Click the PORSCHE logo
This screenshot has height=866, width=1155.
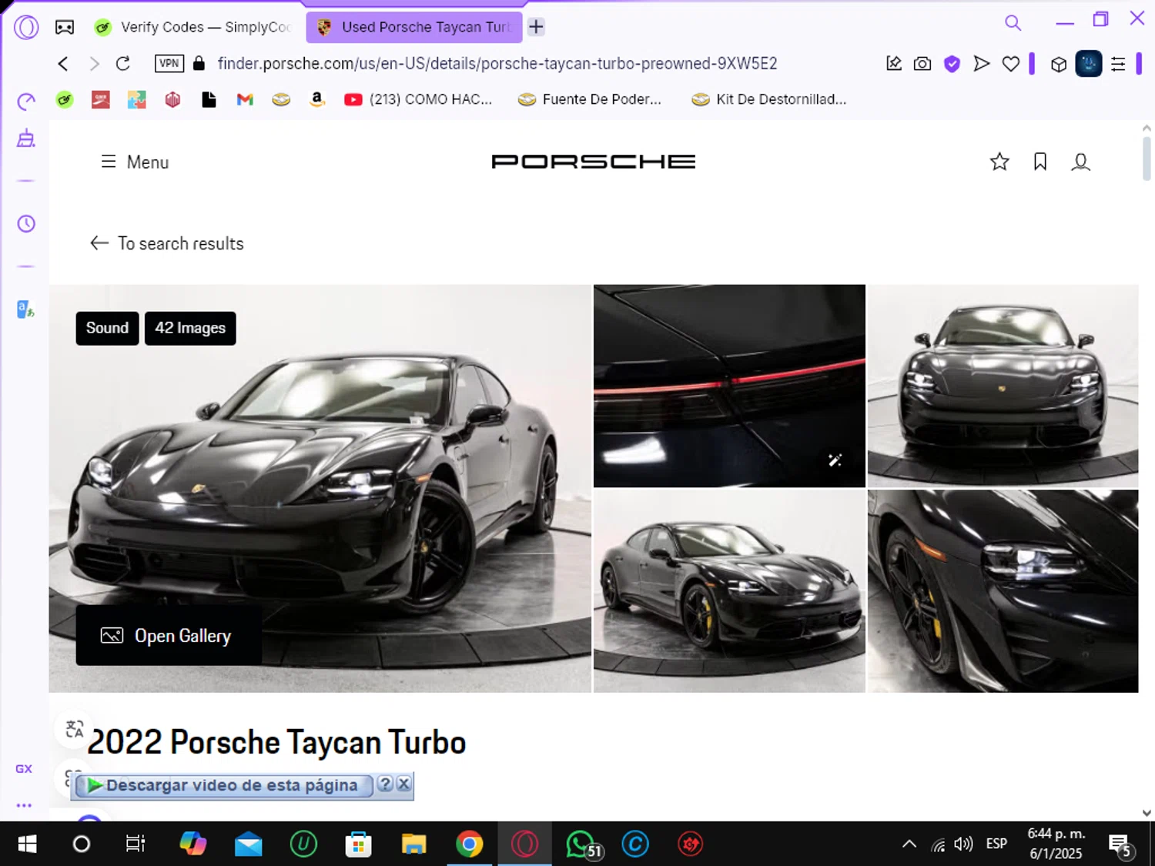pyautogui.click(x=593, y=161)
